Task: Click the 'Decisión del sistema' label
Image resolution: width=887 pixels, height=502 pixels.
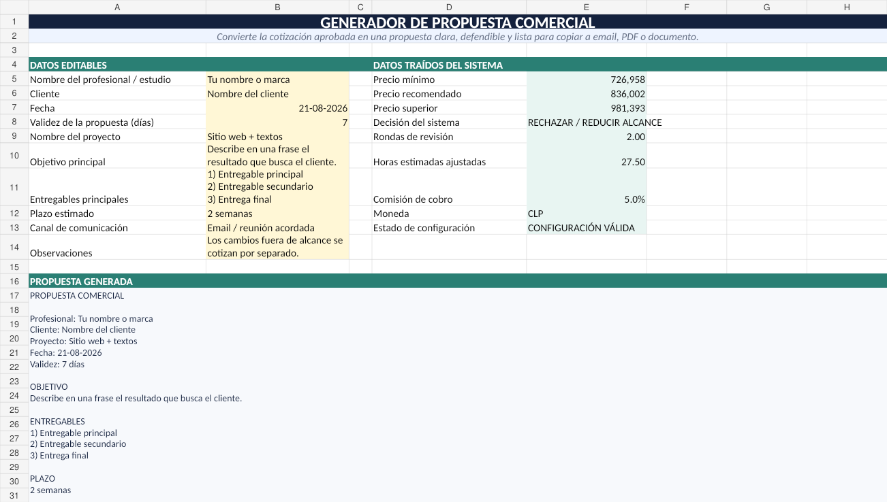Action: pyautogui.click(x=416, y=122)
